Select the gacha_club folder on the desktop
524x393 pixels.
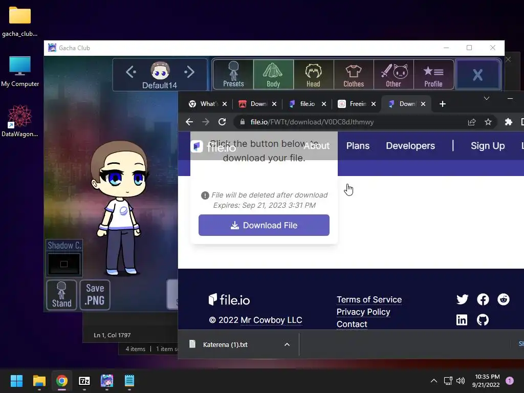click(20, 21)
